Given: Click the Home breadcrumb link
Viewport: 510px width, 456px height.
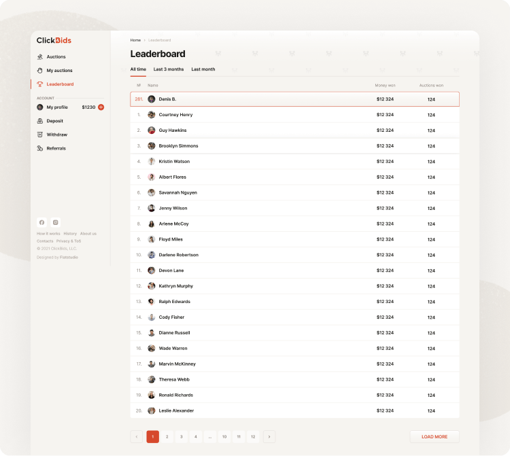Looking at the screenshot, I should coord(135,40).
